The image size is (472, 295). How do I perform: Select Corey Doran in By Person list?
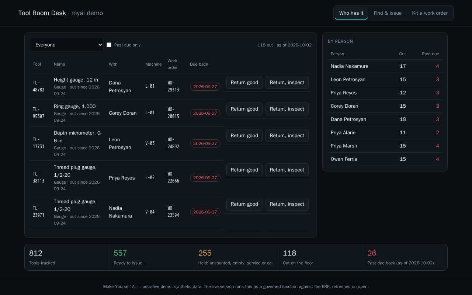tap(385, 106)
